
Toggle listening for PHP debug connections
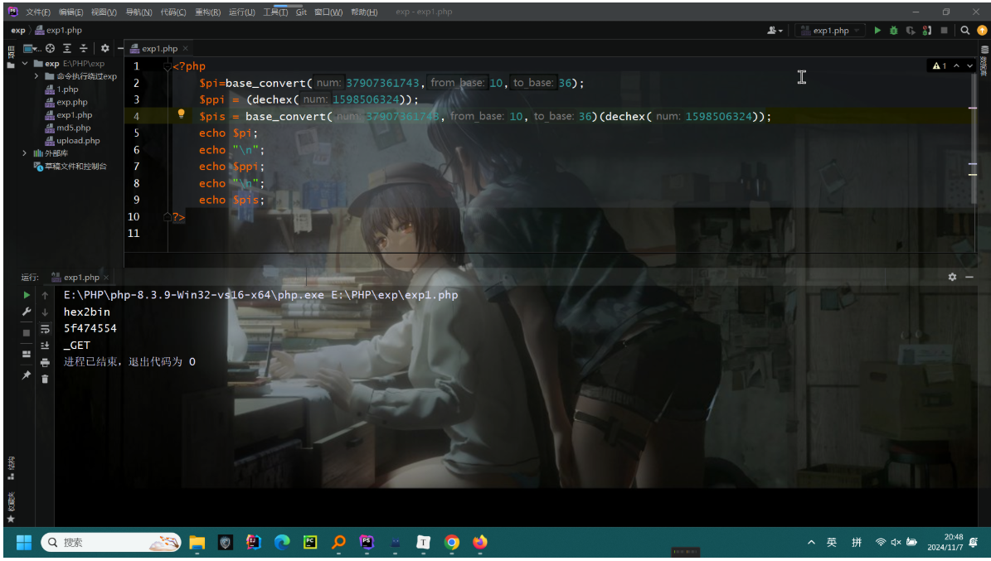tap(927, 31)
